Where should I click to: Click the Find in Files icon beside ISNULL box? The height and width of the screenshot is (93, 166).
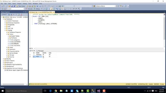tap(94, 6)
